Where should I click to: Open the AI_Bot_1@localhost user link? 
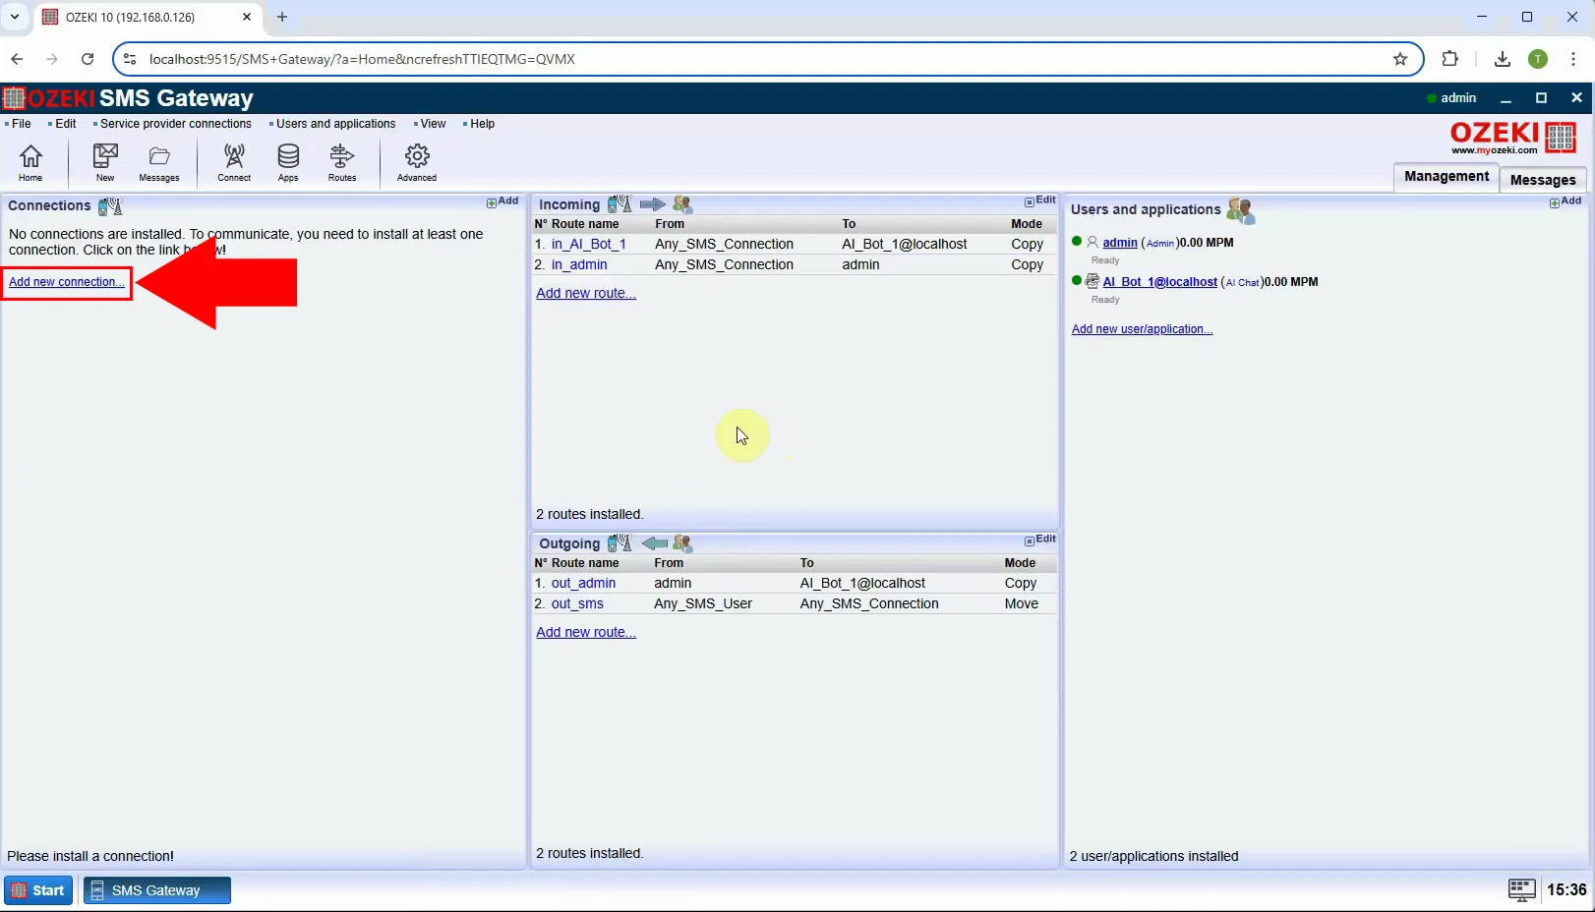click(x=1160, y=282)
